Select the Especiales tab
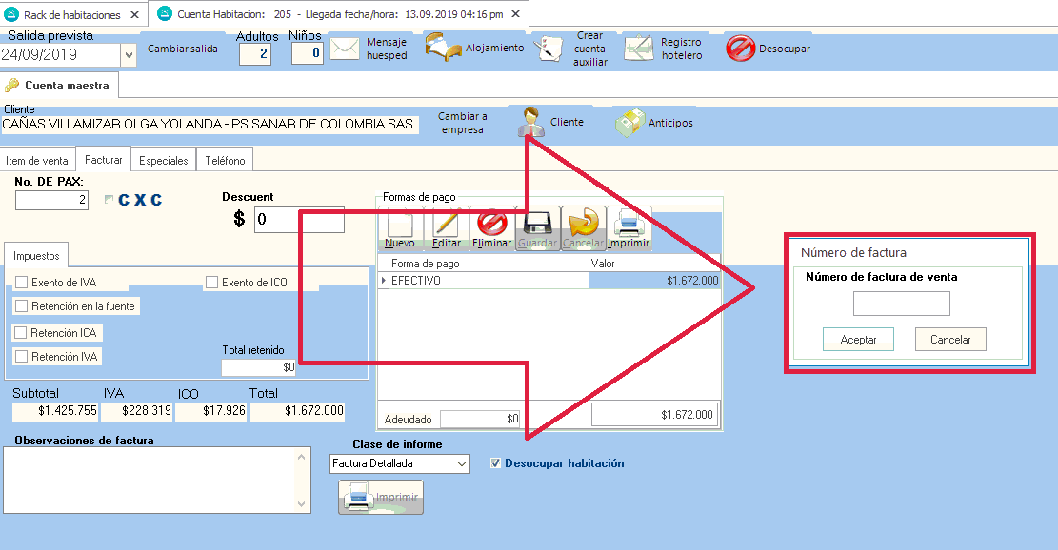The height and width of the screenshot is (550, 1058). [163, 161]
